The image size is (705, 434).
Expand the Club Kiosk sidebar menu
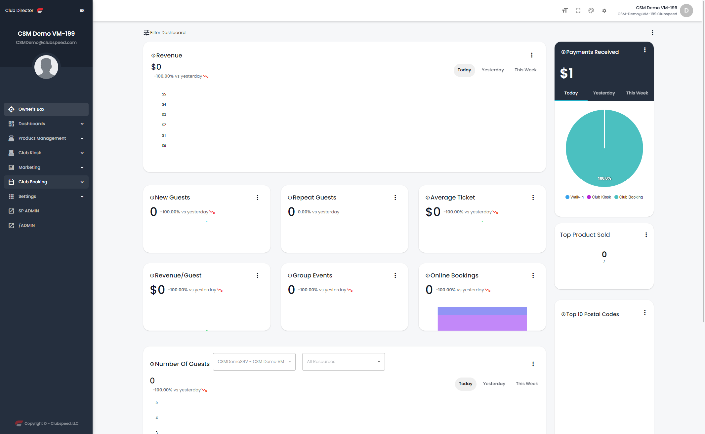46,153
